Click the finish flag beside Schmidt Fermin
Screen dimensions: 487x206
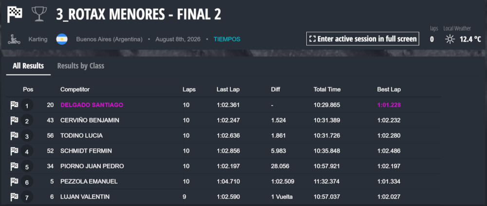[14, 151]
